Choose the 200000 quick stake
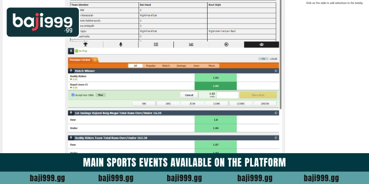 265,103
